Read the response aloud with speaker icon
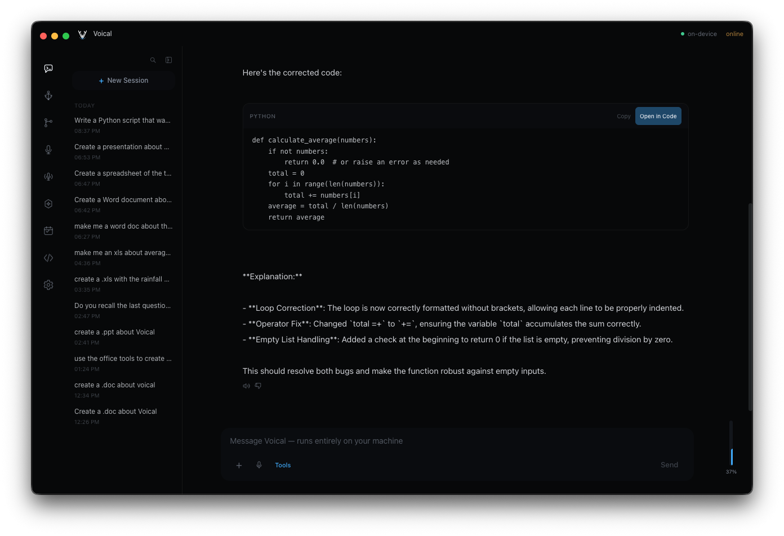784x536 pixels. click(x=246, y=386)
